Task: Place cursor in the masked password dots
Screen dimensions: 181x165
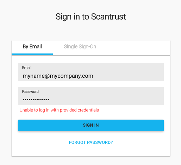Action: click(x=36, y=100)
